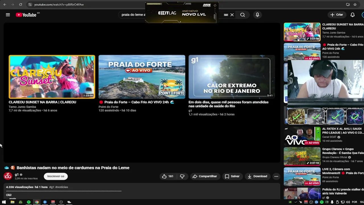This screenshot has width=364, height=205.
Task: Click the #g1 hashtag
Action: pos(51,187)
